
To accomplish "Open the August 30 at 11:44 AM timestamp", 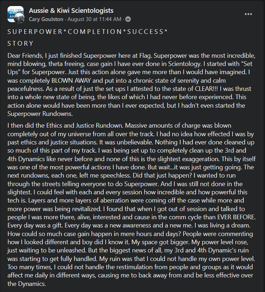I will pyautogui.click(x=94, y=19).
